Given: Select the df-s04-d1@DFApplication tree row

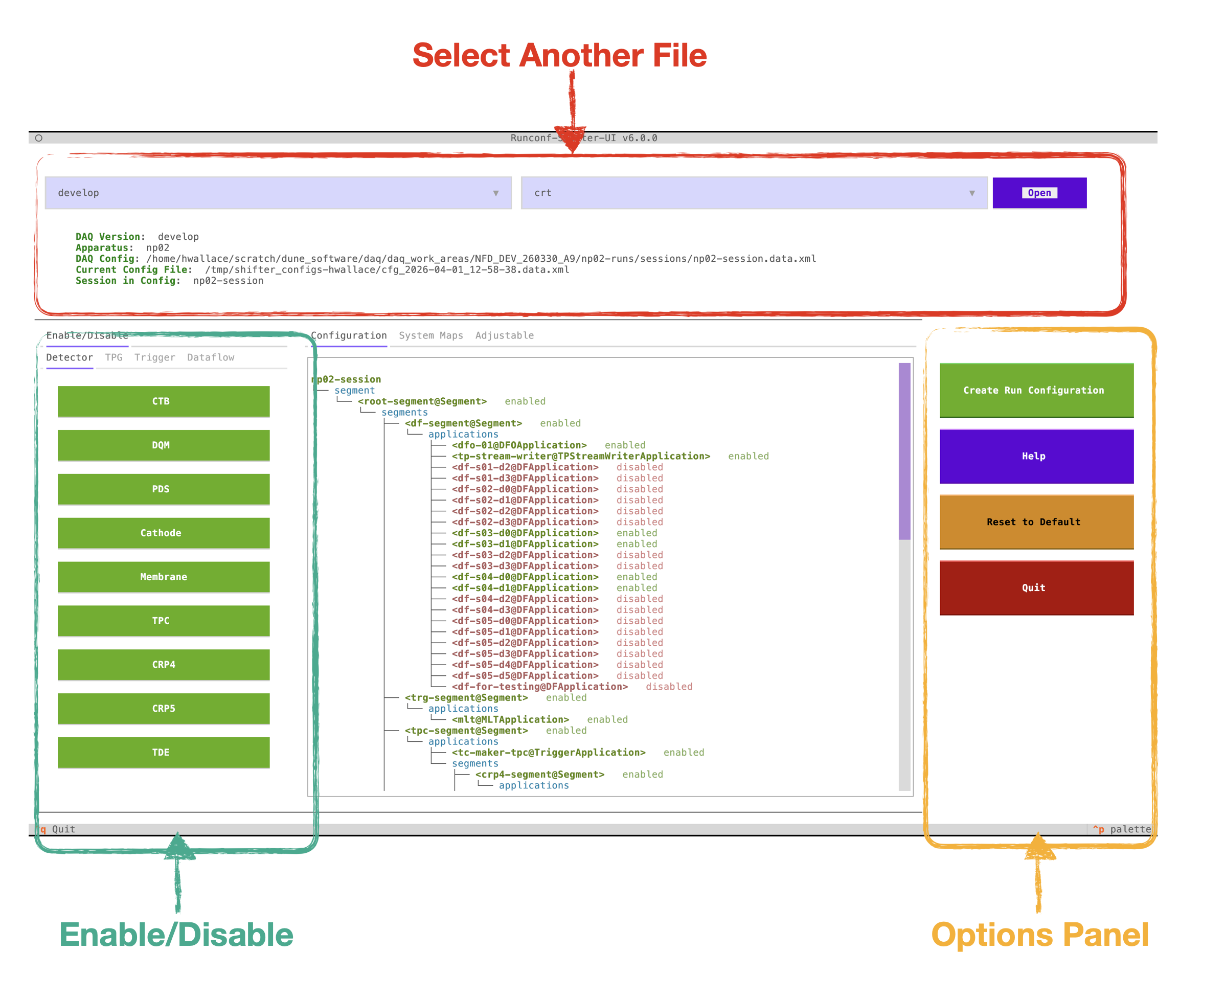Looking at the screenshot, I should pyautogui.click(x=554, y=588).
